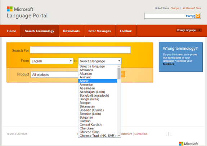Pick Bulgarian from the list
This screenshot has width=207, height=146.
click(98, 117)
